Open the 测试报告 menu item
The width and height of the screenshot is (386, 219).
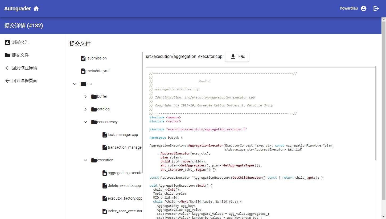[x=32, y=42]
